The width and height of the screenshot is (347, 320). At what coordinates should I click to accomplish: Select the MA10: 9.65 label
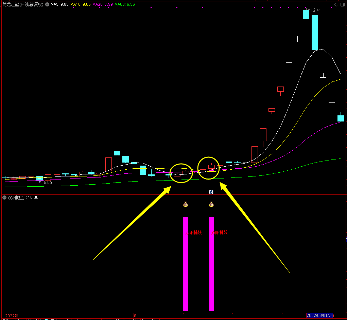[x=81, y=4]
